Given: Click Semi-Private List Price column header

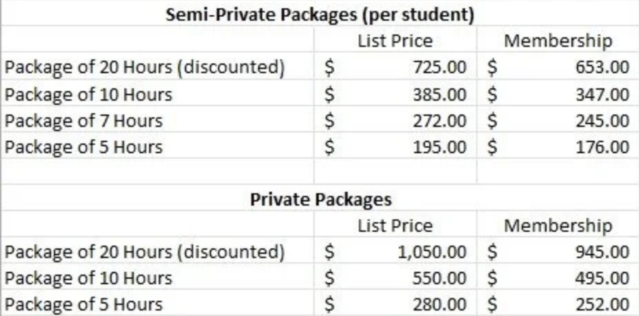Looking at the screenshot, I should [x=395, y=40].
